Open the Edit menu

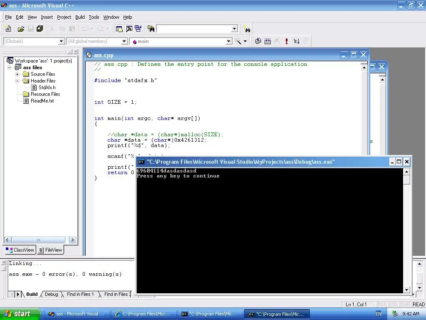point(20,17)
